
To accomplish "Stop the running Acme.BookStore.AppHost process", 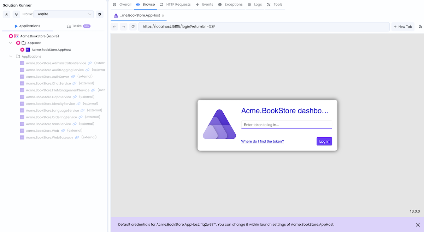I will tap(22, 49).
